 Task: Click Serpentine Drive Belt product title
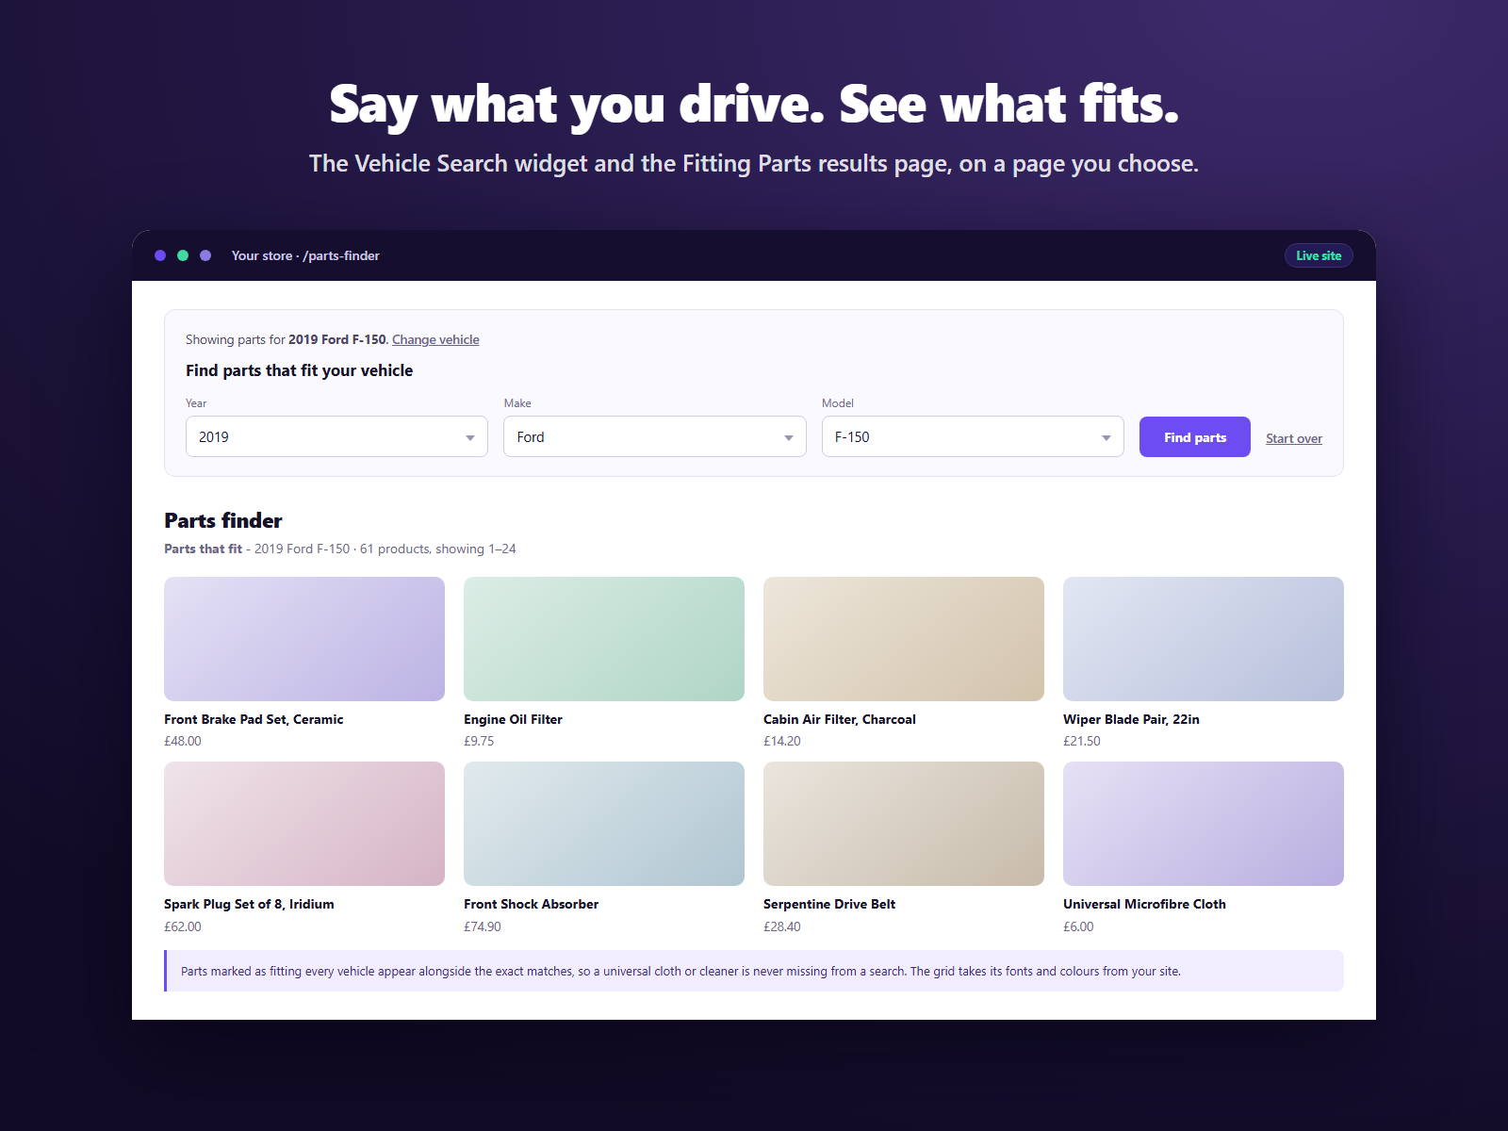click(829, 904)
